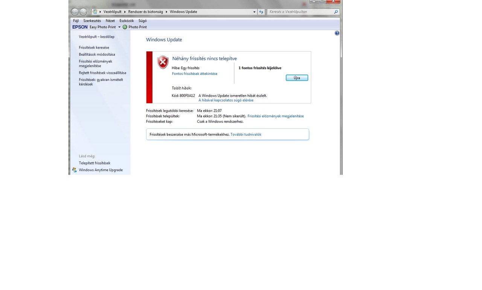Image resolution: width=482 pixels, height=290 pixels.
Task: Open the Fájl menu
Action: [x=76, y=21]
